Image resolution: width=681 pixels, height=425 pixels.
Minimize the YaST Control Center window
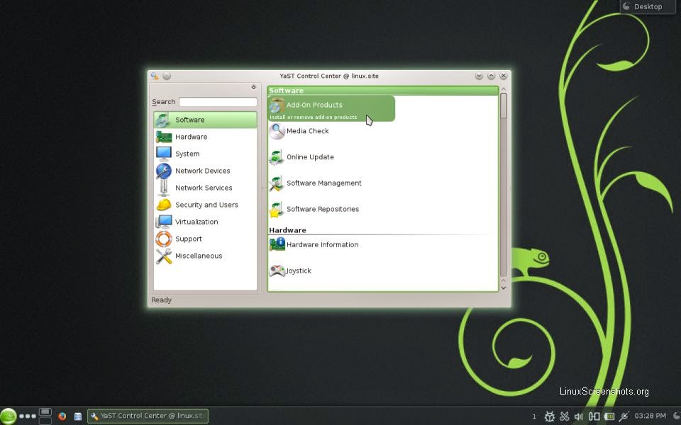pos(479,76)
